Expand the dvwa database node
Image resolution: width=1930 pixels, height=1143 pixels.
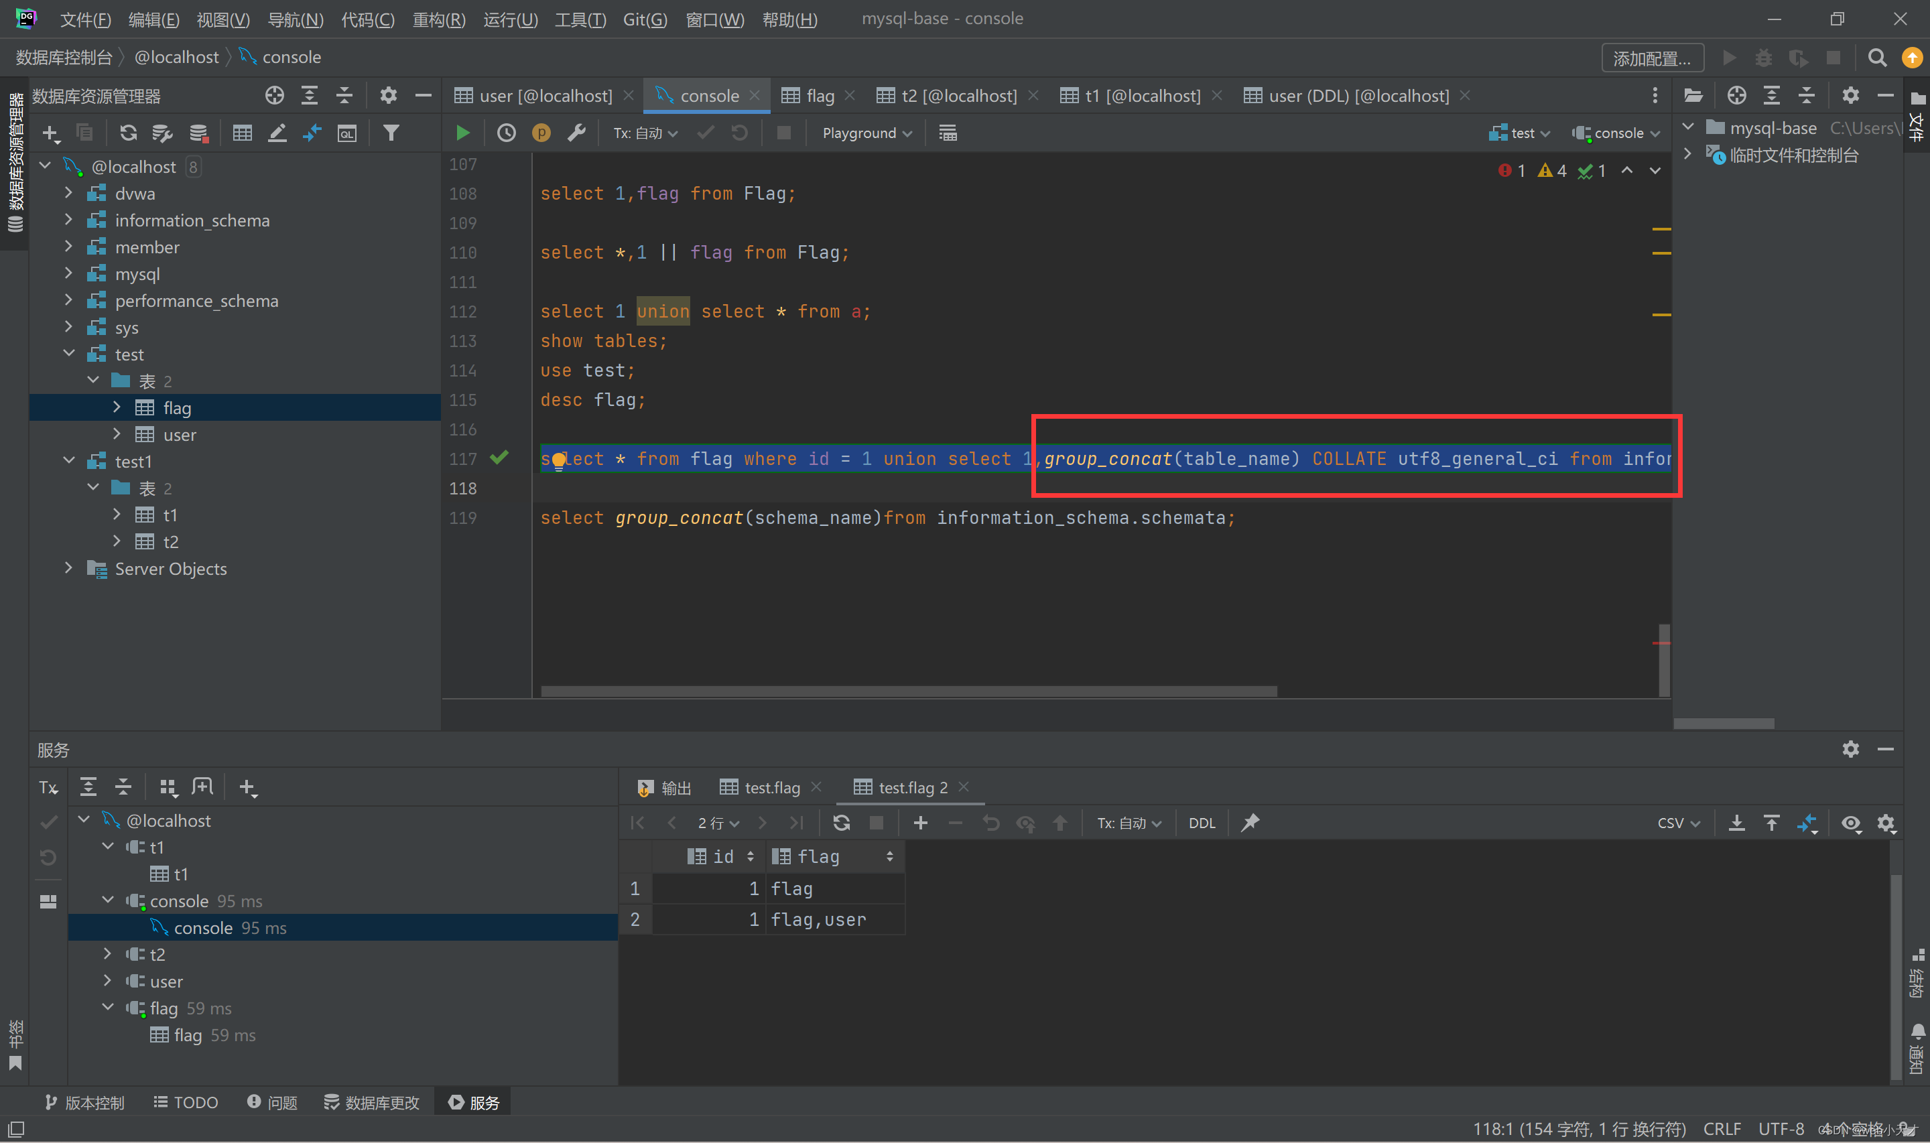68,194
